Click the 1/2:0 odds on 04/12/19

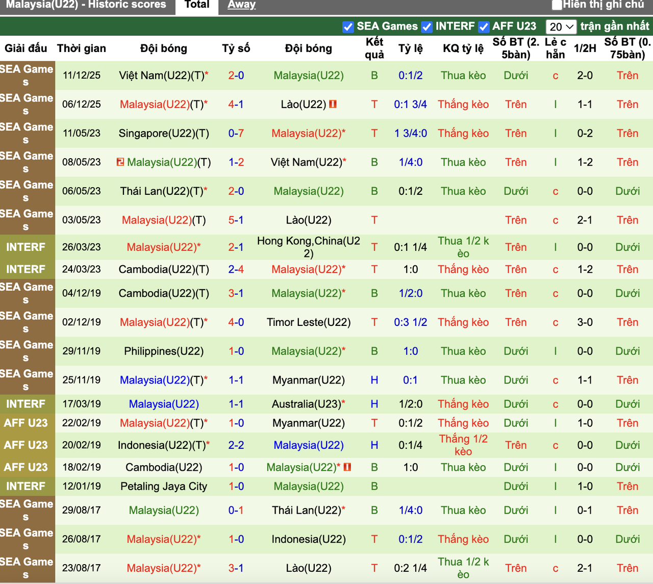(x=411, y=293)
